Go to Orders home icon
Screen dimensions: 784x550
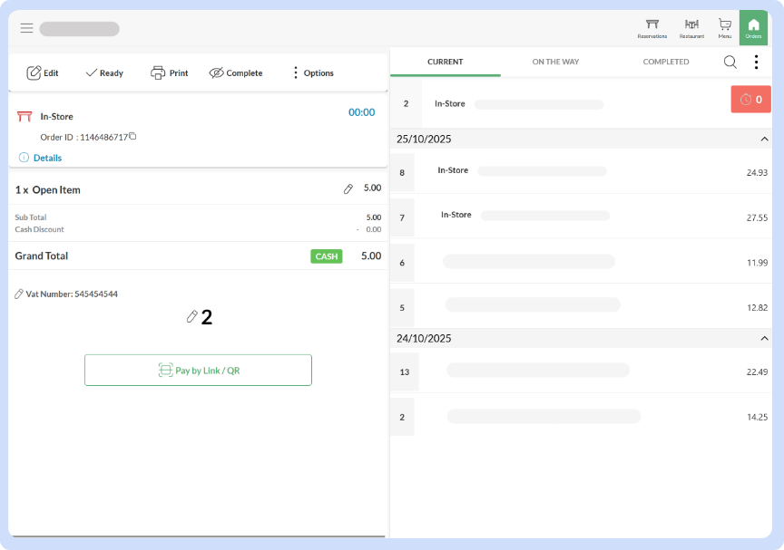(753, 27)
